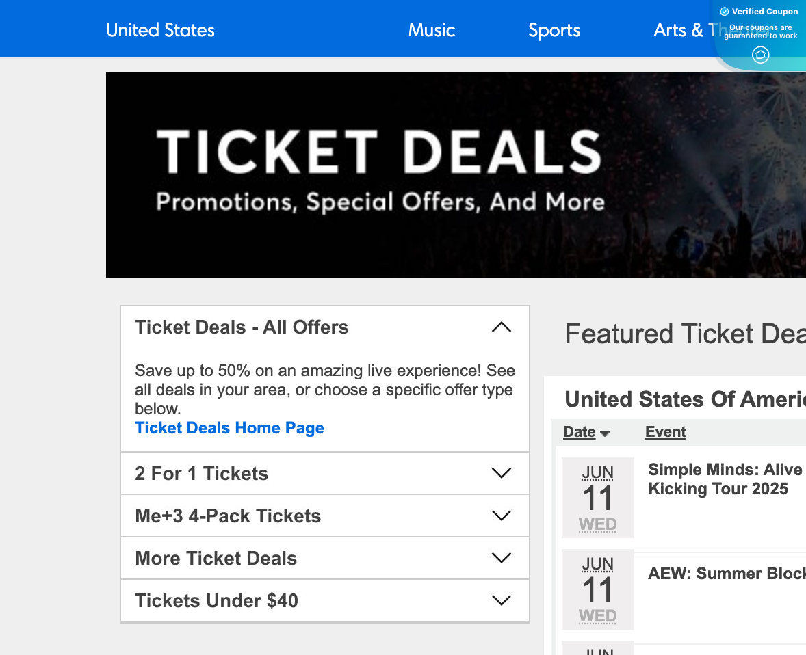The height and width of the screenshot is (655, 806).
Task: Click the chevron next to Tickets Under $40
Action: point(502,600)
